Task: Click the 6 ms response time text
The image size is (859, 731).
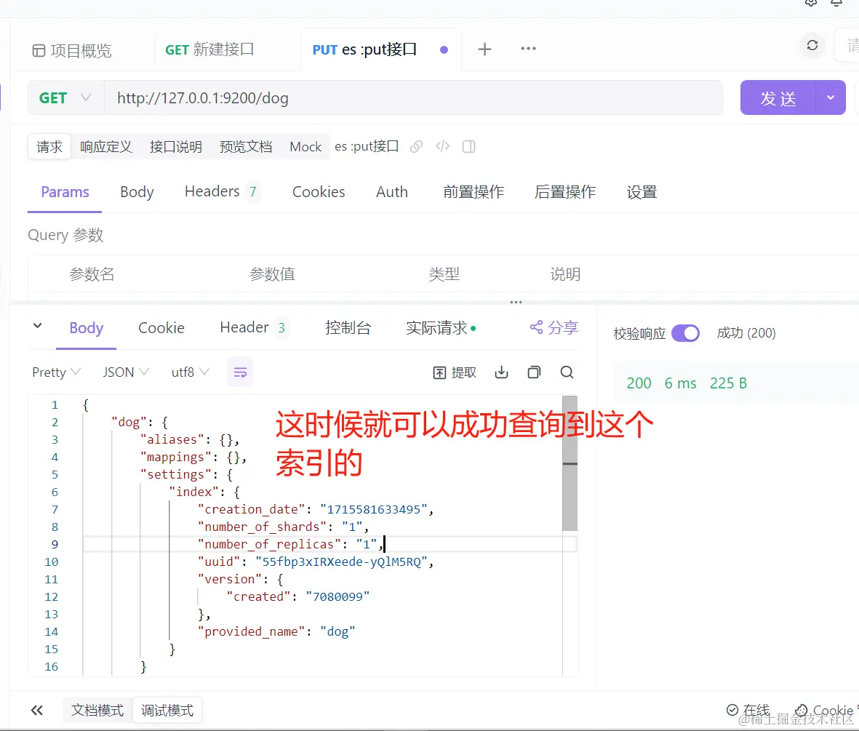Action: [x=680, y=383]
